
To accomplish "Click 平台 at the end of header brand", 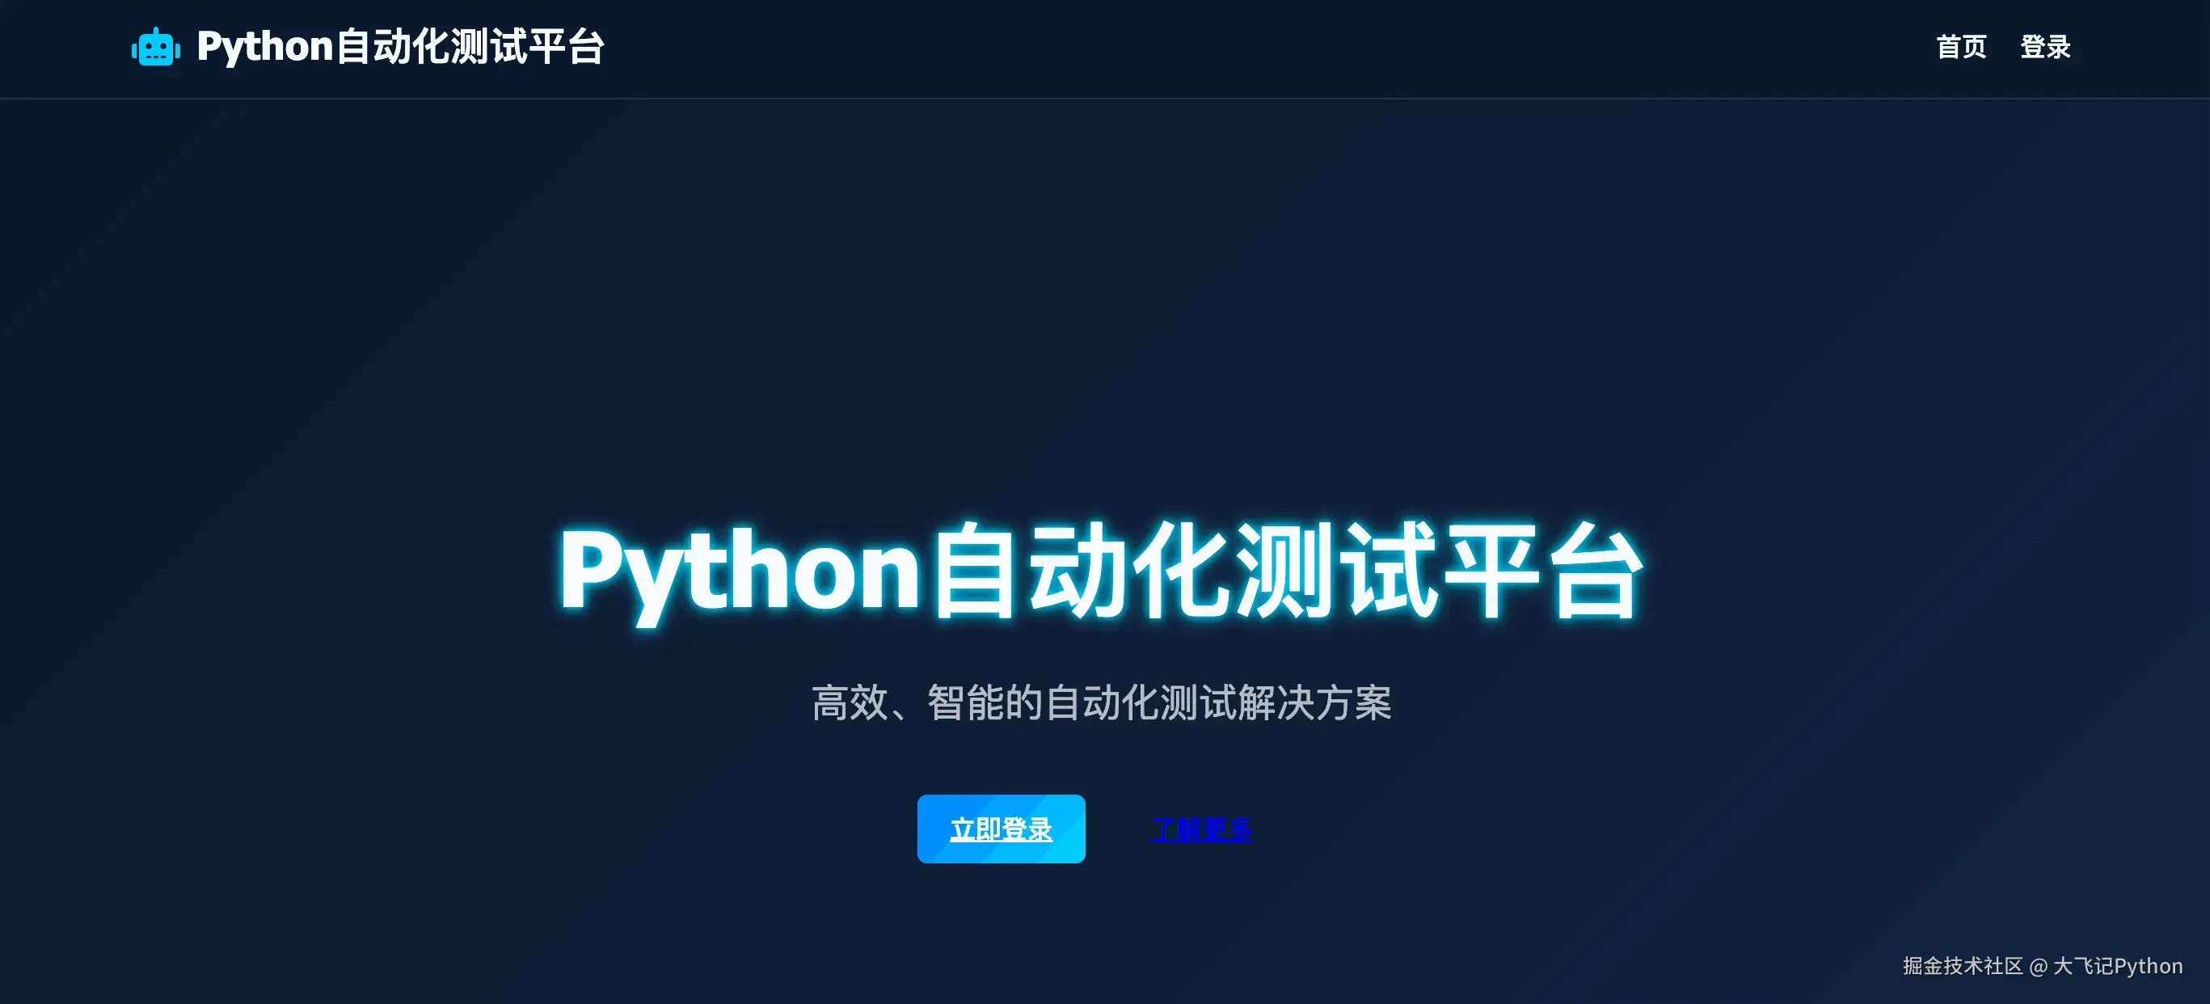I will [566, 47].
